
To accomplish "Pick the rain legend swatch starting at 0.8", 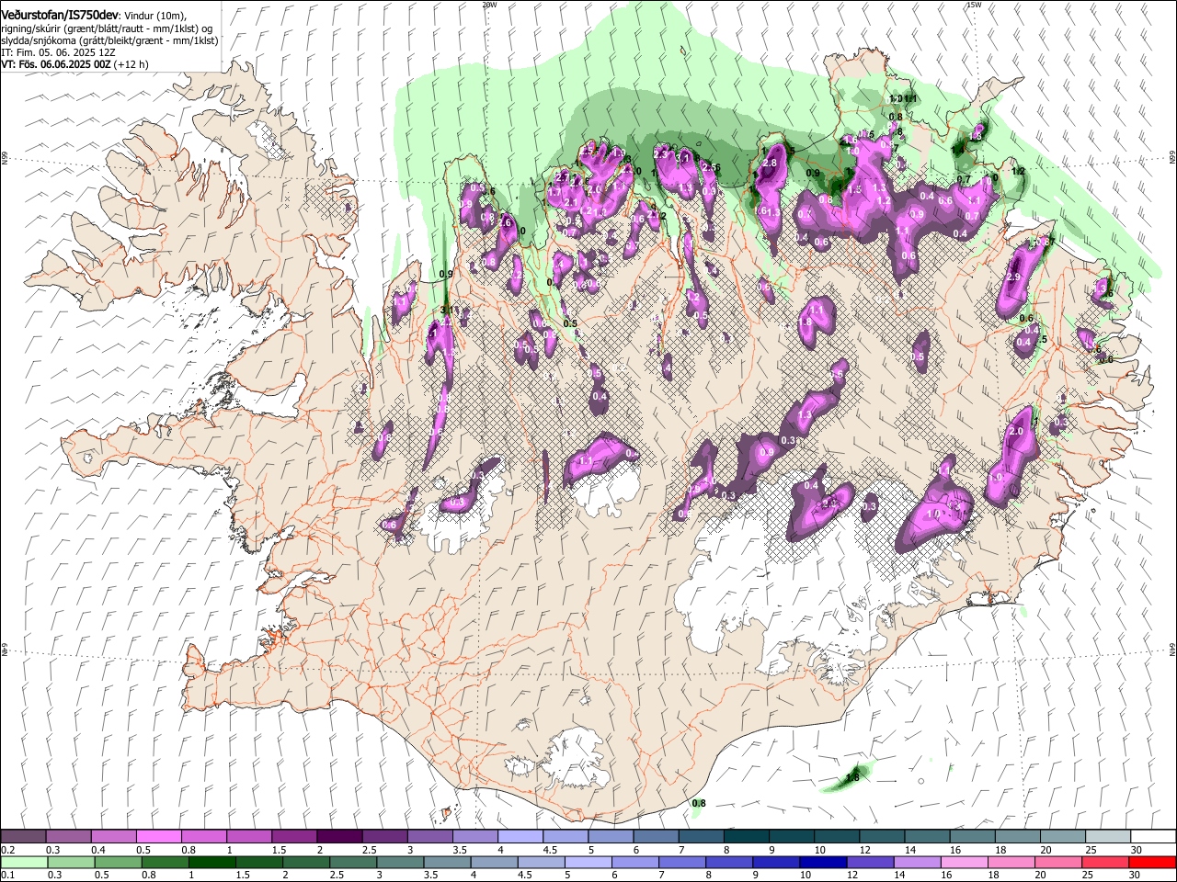I will [x=165, y=862].
